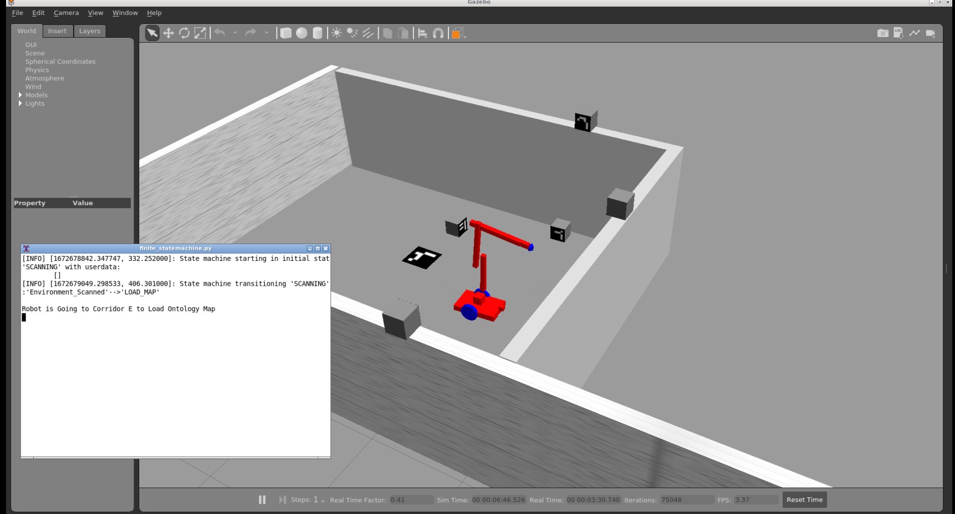Screen dimensions: 955x514
Task: Choose the Scale mode tool
Action: (200, 33)
